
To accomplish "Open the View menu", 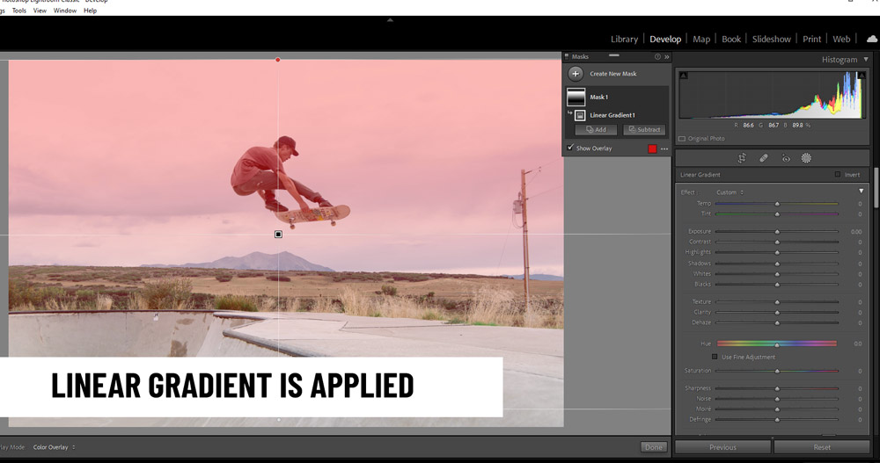I will pos(40,10).
